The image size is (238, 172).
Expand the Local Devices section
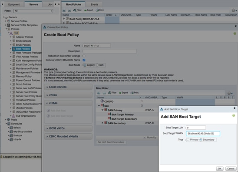[x=68, y=87]
